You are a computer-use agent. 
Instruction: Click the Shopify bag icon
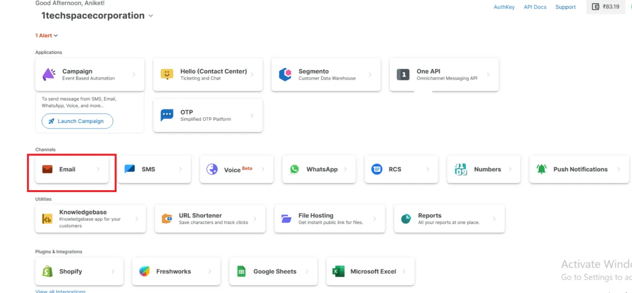pos(48,272)
